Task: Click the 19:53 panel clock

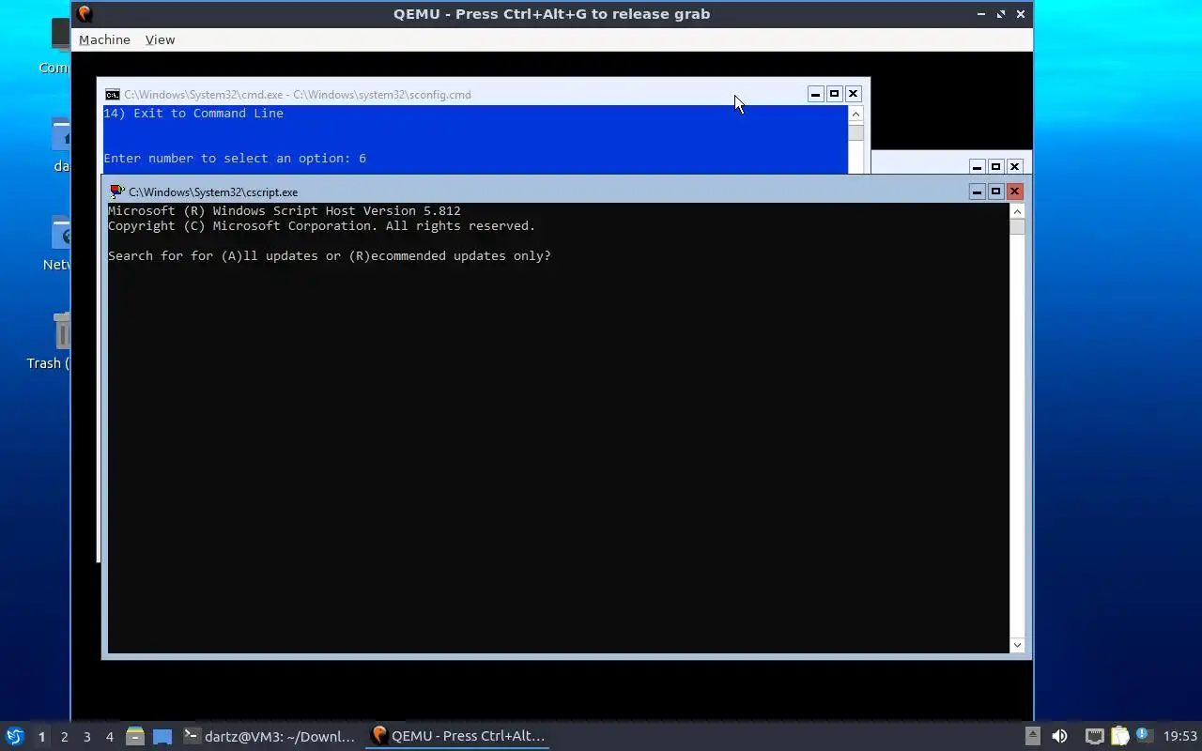Action: [x=1180, y=736]
